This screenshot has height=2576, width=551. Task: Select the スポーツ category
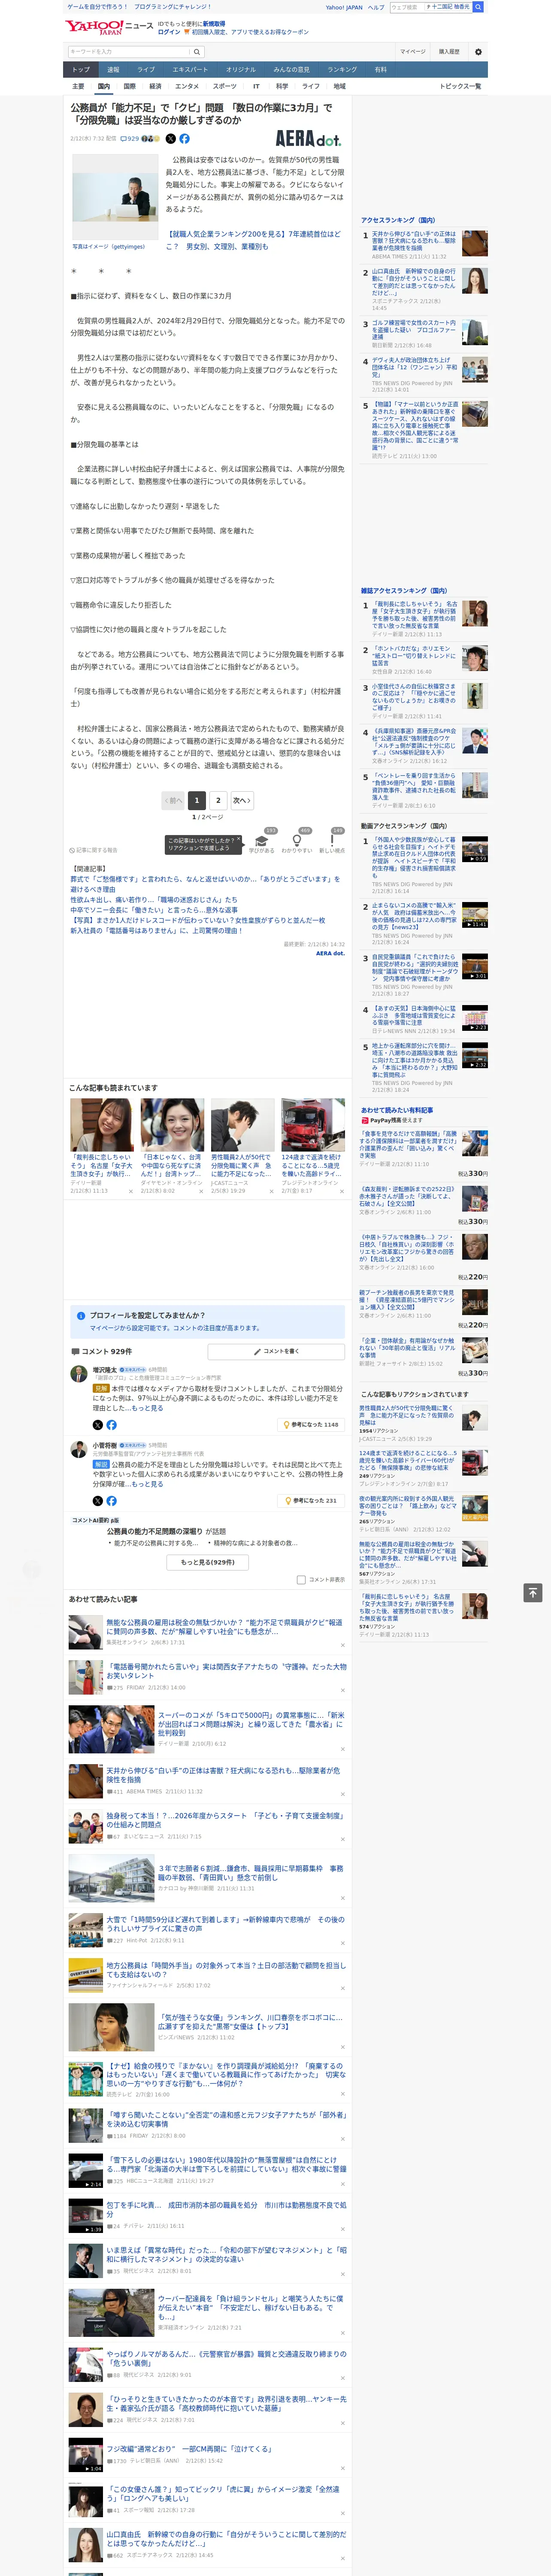[x=225, y=86]
